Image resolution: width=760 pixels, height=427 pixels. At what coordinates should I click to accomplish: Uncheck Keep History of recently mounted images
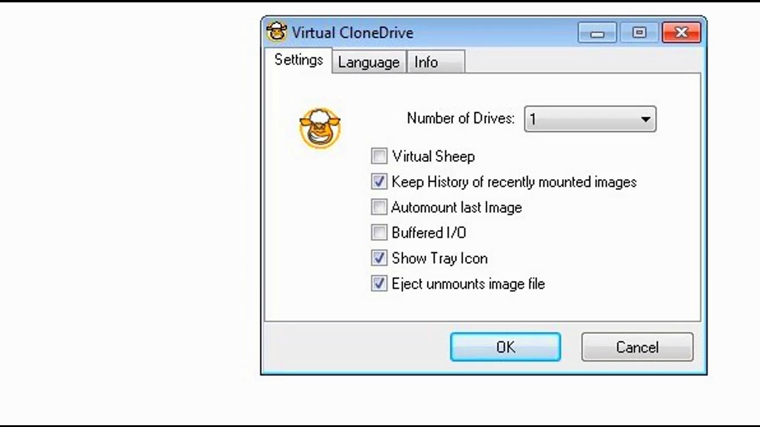pos(379,181)
